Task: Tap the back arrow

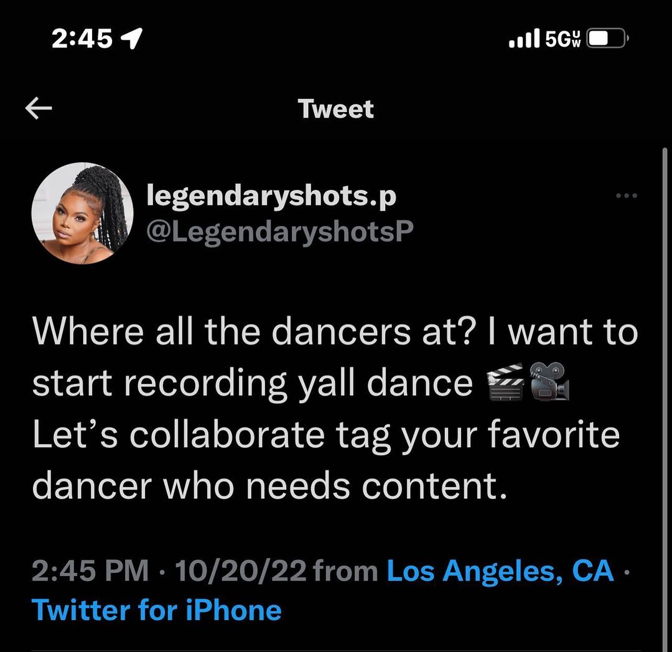Action: click(39, 109)
